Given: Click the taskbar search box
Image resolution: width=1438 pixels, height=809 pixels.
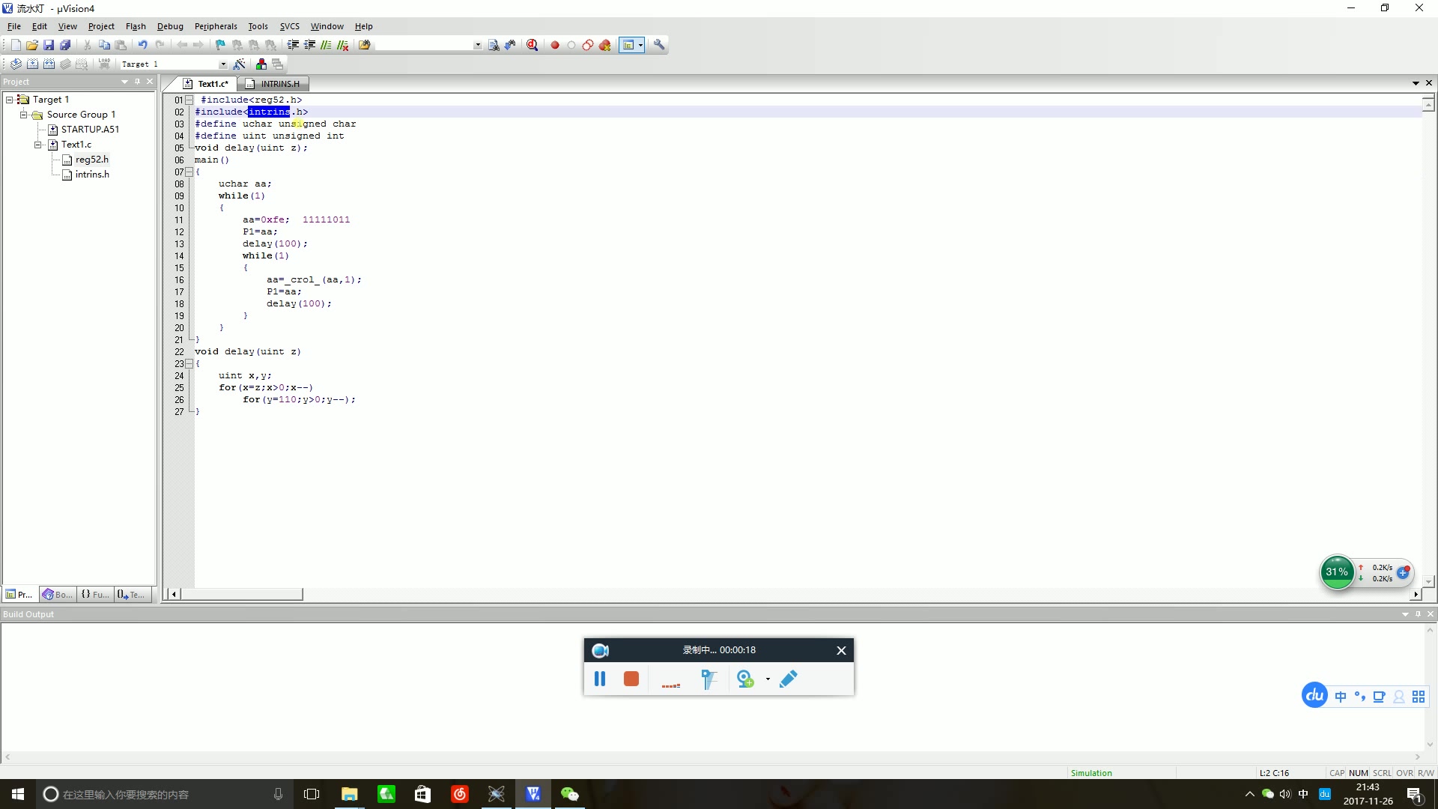Looking at the screenshot, I should click(x=165, y=794).
